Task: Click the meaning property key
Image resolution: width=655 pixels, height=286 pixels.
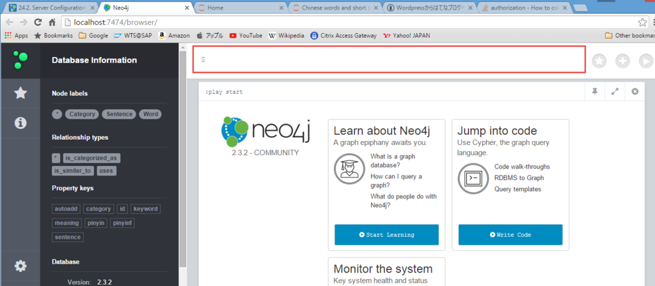Action: [x=67, y=223]
